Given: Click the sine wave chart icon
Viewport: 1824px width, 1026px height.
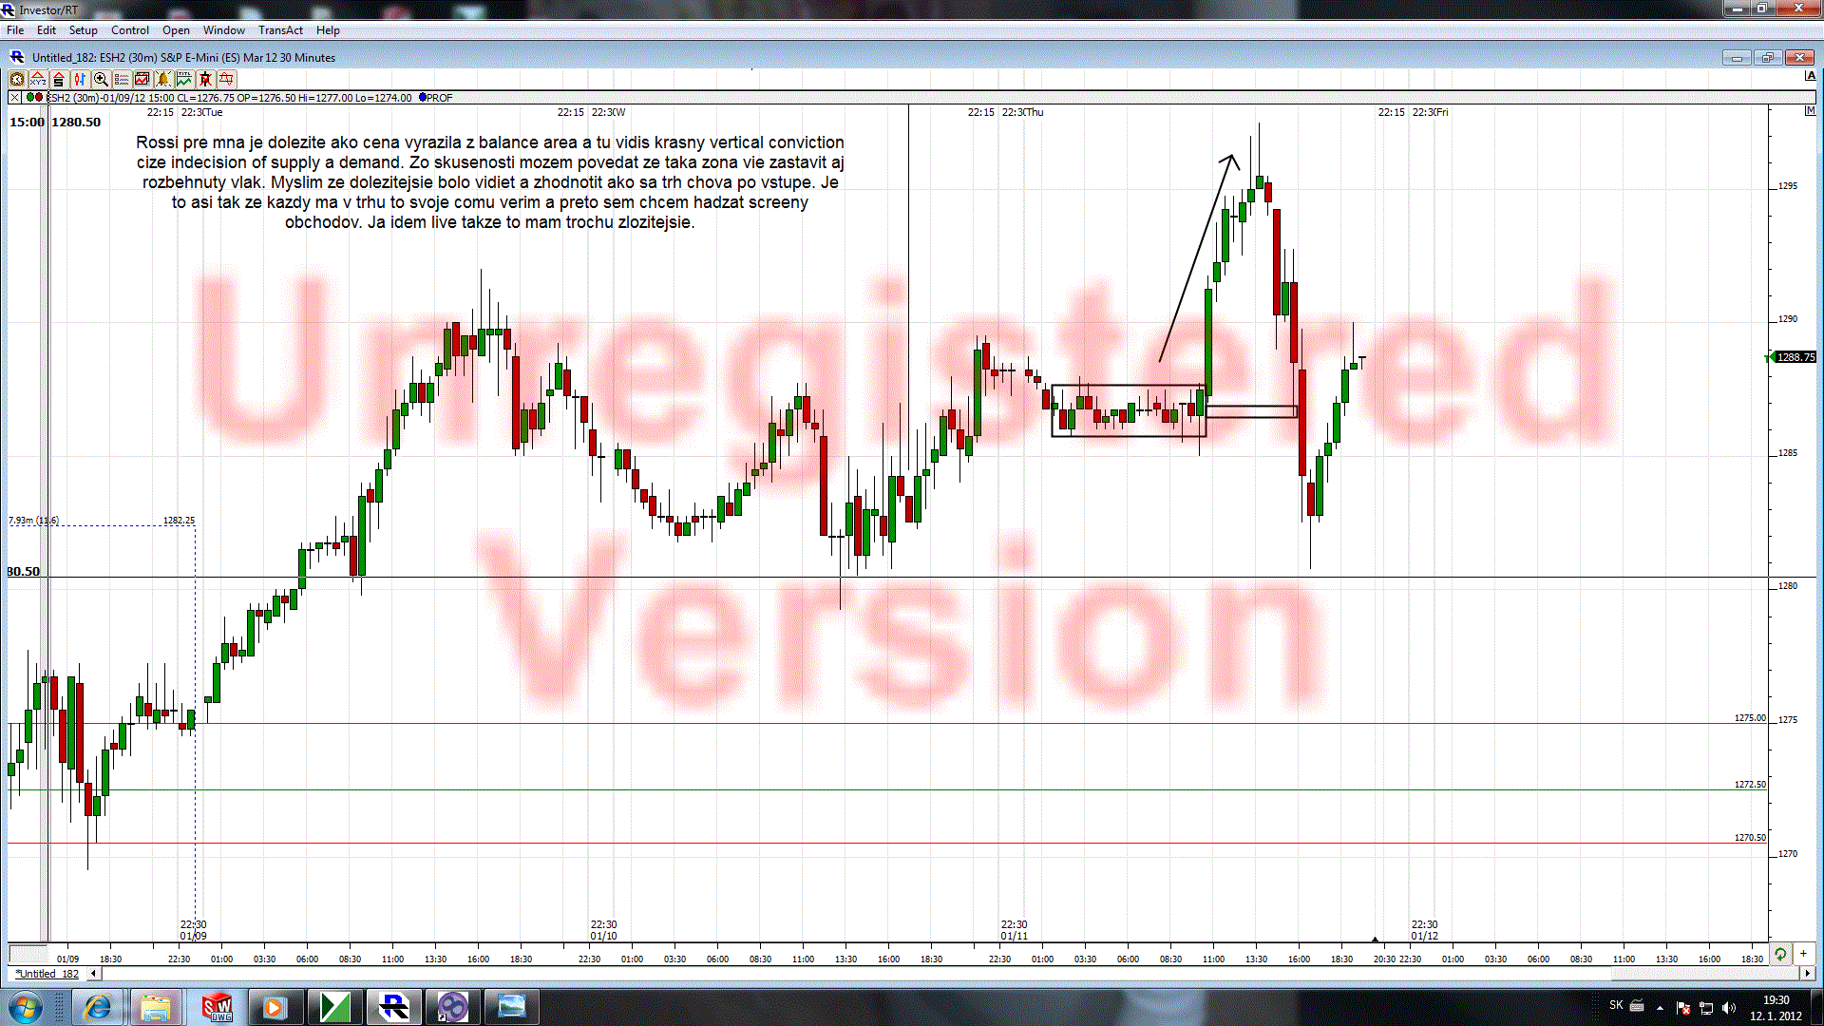Looking at the screenshot, I should [x=226, y=79].
